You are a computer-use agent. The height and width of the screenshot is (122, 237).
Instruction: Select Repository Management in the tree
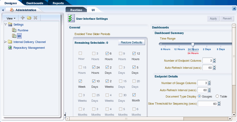(x=29, y=48)
